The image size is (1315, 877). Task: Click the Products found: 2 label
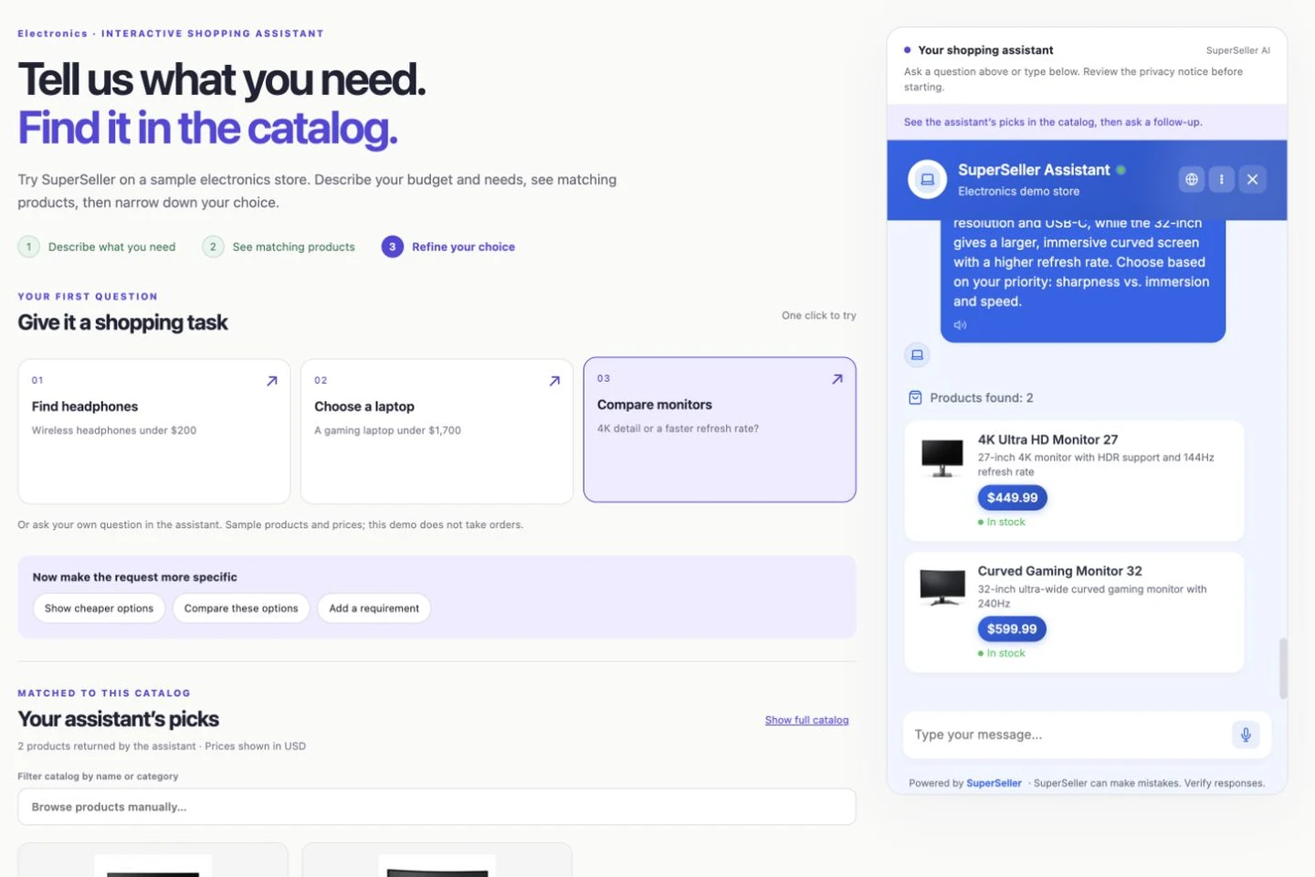coord(982,397)
